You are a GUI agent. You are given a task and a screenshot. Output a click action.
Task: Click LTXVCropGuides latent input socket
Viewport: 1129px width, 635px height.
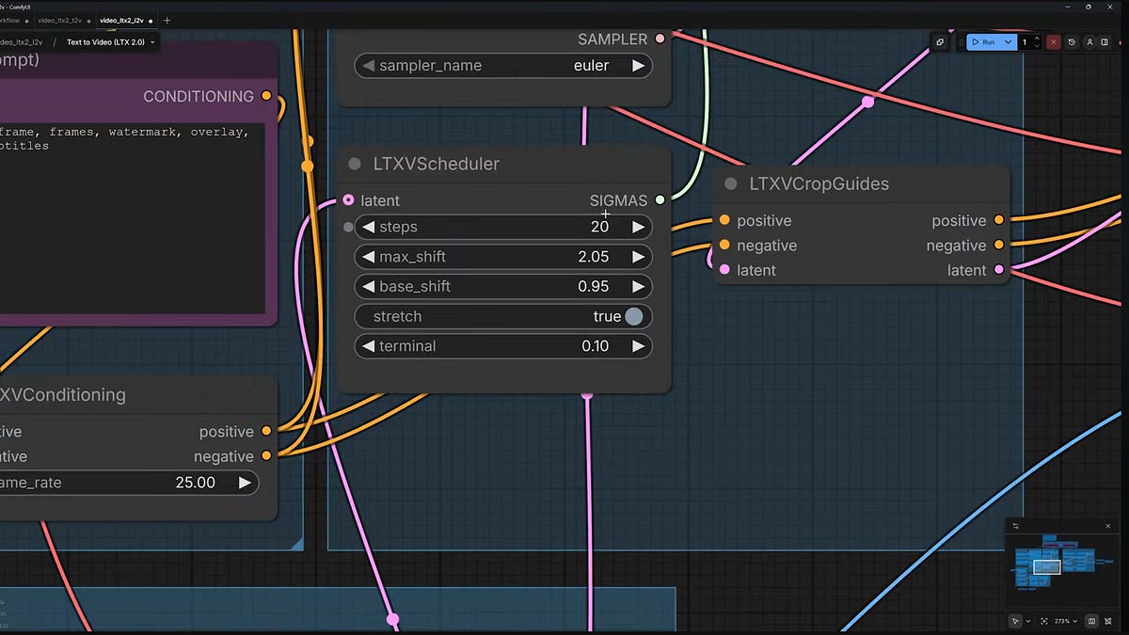724,270
